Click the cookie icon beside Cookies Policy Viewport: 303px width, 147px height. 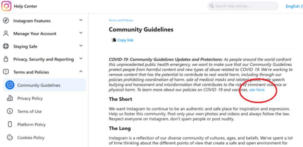pos(10,137)
